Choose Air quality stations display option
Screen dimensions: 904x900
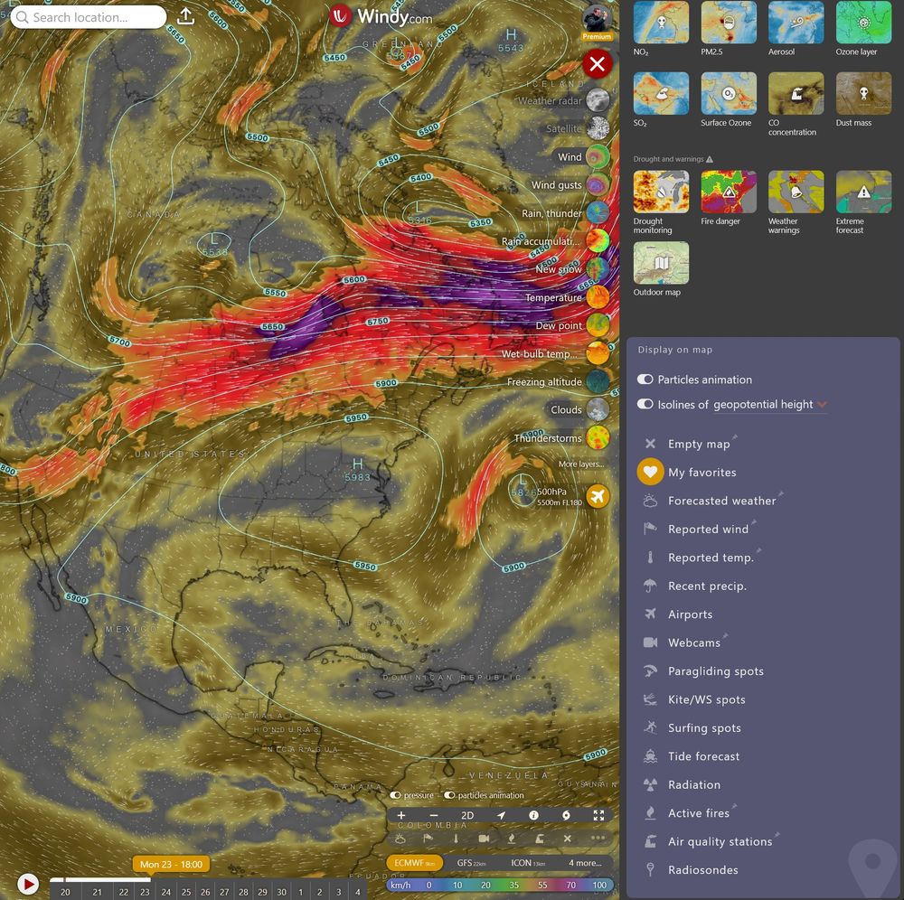pos(720,842)
